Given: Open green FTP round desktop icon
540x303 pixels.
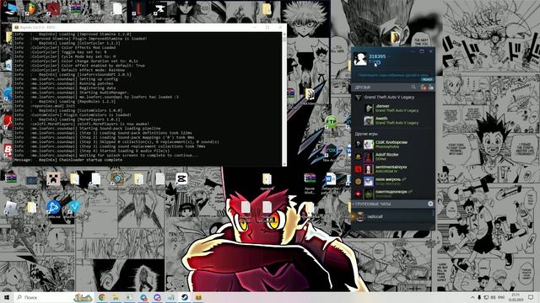Looking at the screenshot, I should pyautogui.click(x=331, y=122).
